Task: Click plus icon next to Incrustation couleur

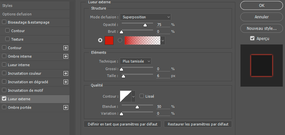Action: coord(65,73)
